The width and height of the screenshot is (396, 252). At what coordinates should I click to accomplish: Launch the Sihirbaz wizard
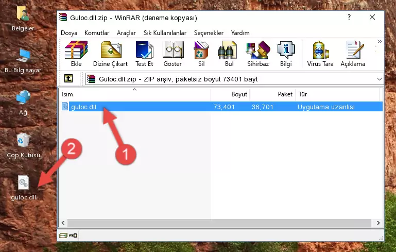[x=258, y=54]
